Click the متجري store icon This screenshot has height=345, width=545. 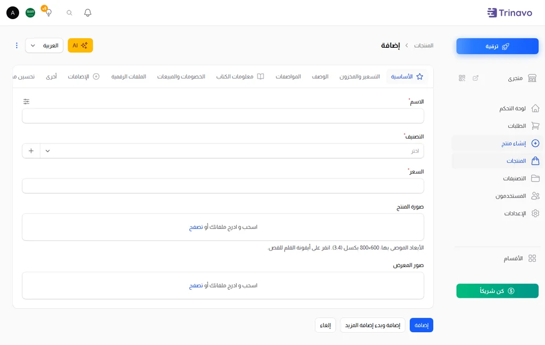point(532,78)
